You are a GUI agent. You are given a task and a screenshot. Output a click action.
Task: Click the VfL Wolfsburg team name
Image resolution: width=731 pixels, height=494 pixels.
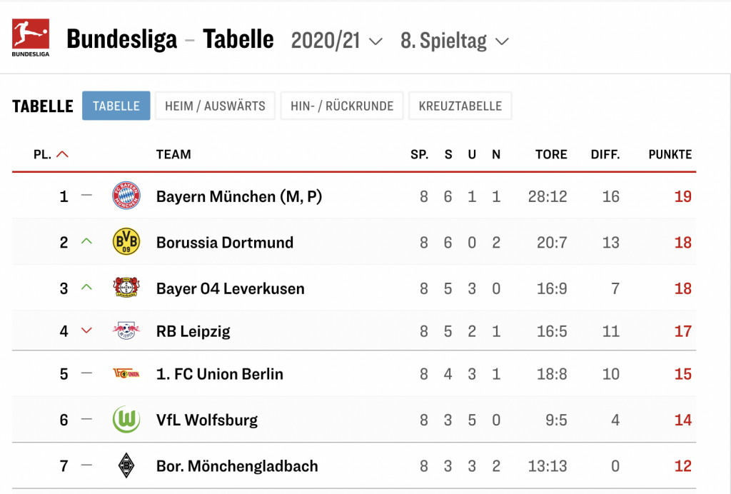point(207,420)
